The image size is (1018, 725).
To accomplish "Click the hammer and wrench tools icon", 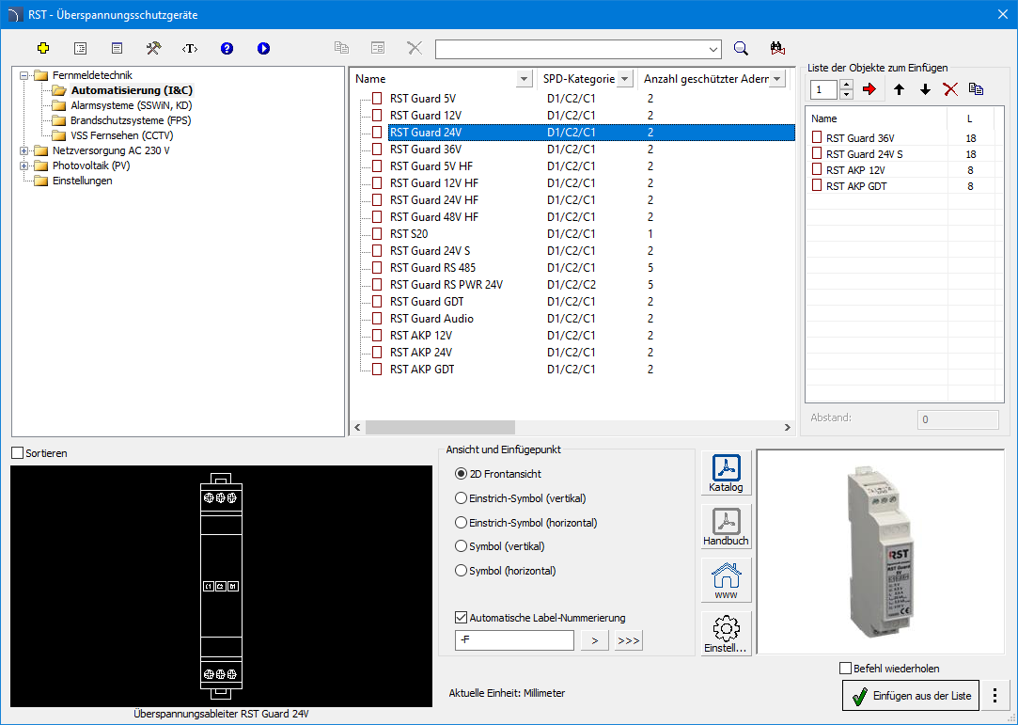I will coord(153,48).
